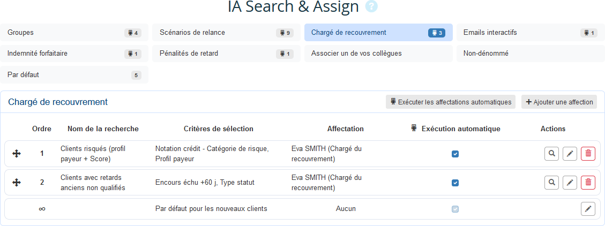Viewport: 605px width, 226px height.
Task: Grab the move handle for Clients avec retards row
Action: tap(17, 183)
